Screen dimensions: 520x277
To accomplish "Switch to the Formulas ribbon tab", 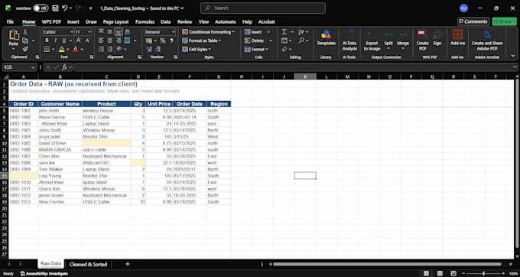I will click(x=145, y=21).
